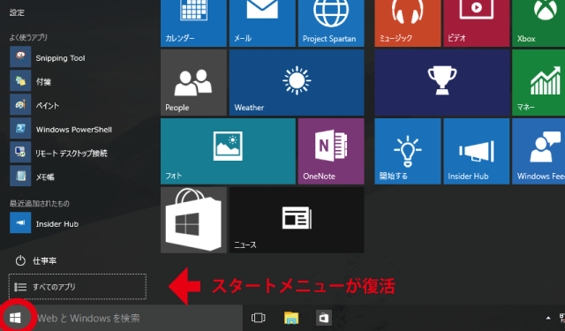Screen dimensions: 565x331
Task: Open the Sports trophy tile
Action: (442, 82)
